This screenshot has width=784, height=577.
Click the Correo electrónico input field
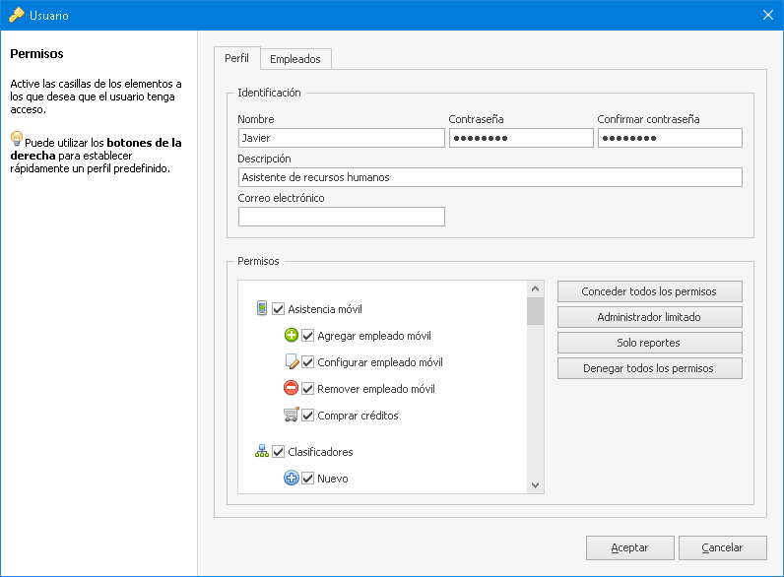(341, 217)
